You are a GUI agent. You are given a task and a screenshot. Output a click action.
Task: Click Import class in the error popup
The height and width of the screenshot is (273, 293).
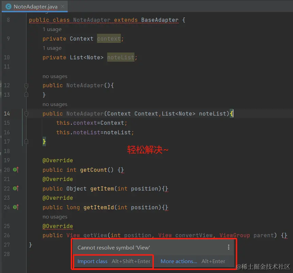pos(92,261)
